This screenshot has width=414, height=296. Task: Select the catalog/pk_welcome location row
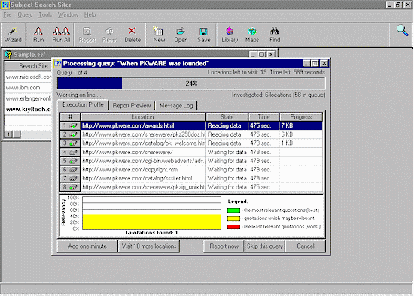tap(191, 143)
